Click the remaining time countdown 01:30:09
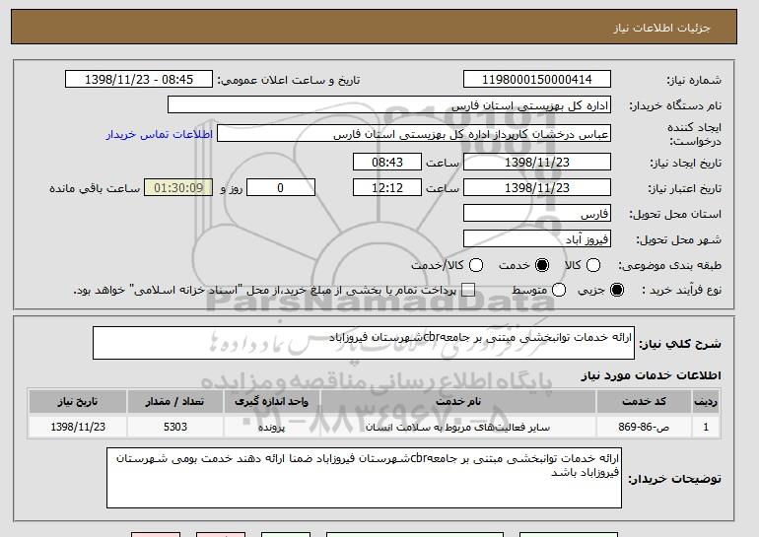759x537 pixels. click(178, 188)
